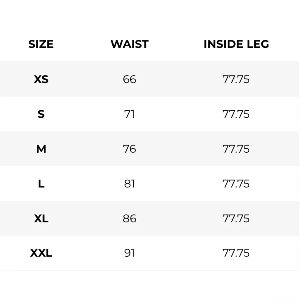Select the INSIDE LEG column header

[x=236, y=44]
